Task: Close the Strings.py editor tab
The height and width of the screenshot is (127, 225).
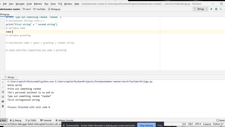Action: pos(12,14)
